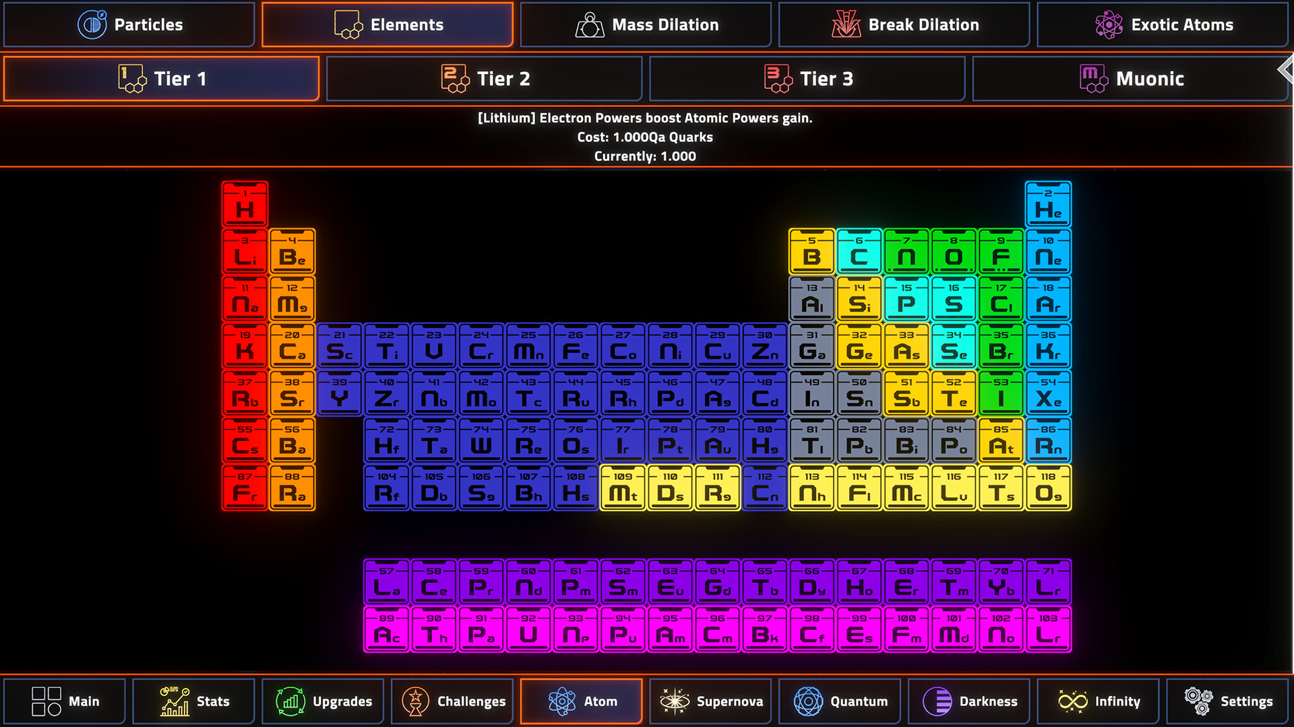
Task: Open the Settings menu
Action: 1228,701
